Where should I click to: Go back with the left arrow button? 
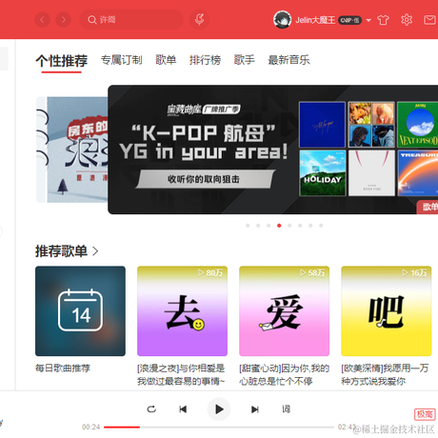(x=43, y=20)
